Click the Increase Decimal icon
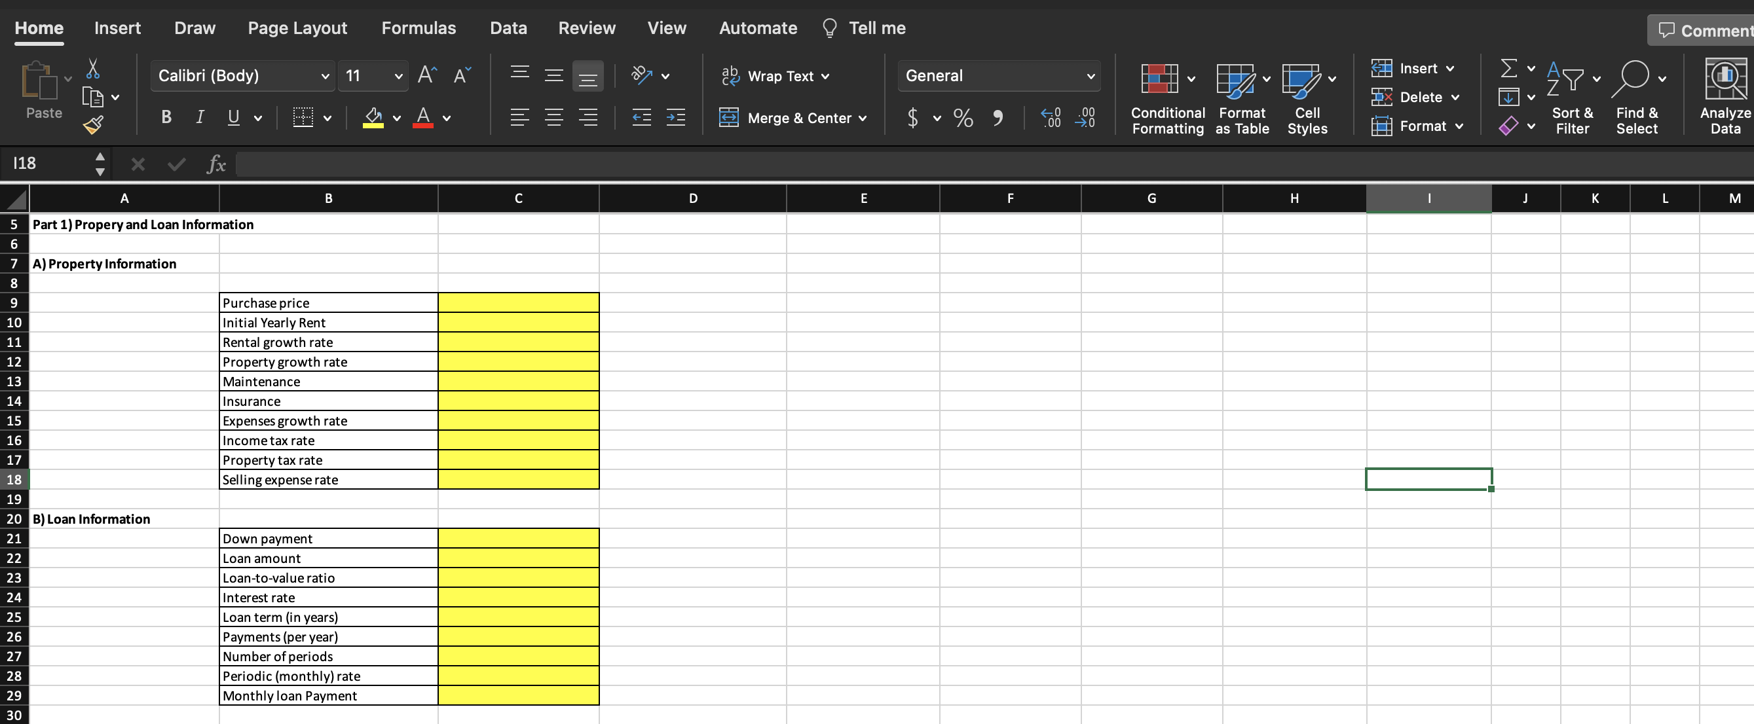This screenshot has height=724, width=1754. pyautogui.click(x=1051, y=118)
